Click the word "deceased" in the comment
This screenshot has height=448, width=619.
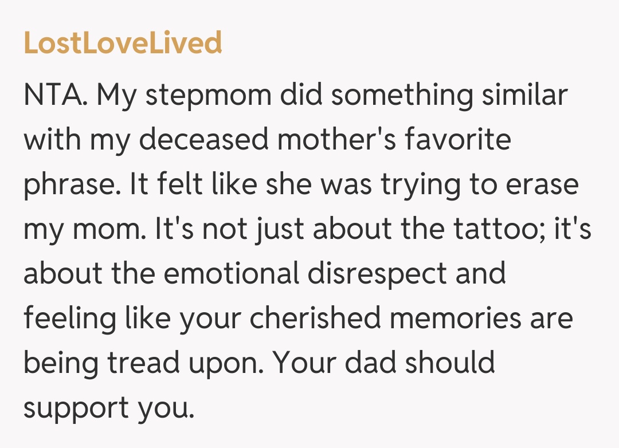pos(203,140)
